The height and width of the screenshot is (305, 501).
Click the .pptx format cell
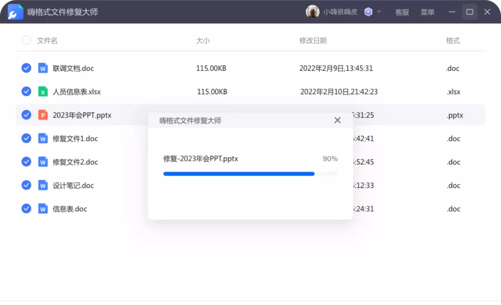455,115
